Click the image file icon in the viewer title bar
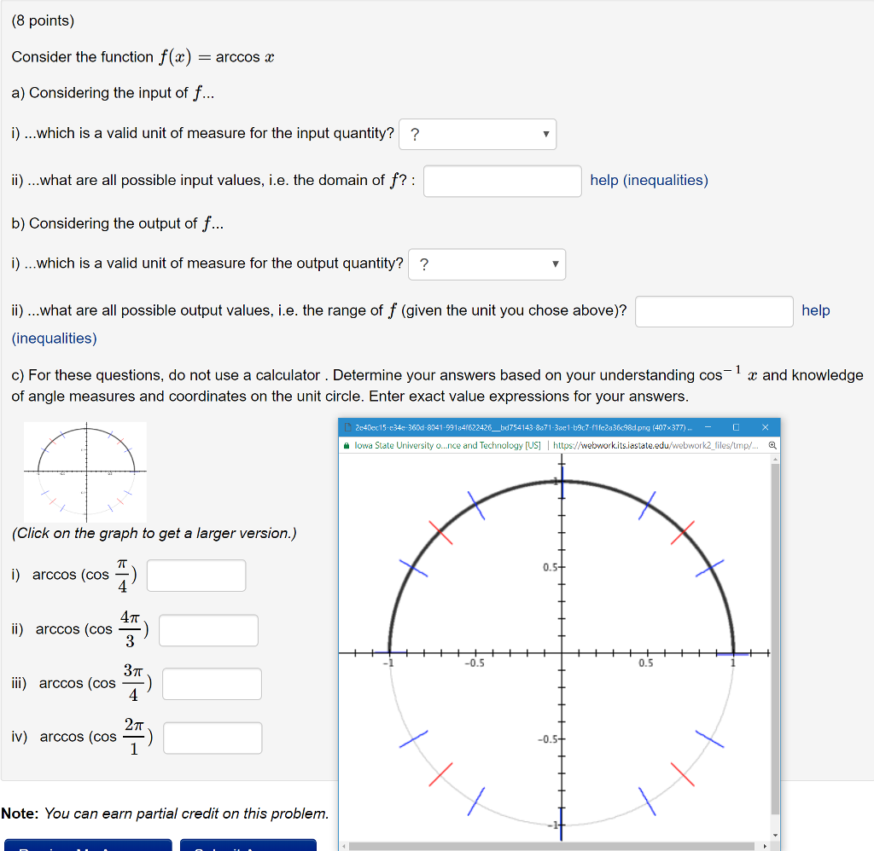Viewport: 874px width, 851px height. click(347, 427)
